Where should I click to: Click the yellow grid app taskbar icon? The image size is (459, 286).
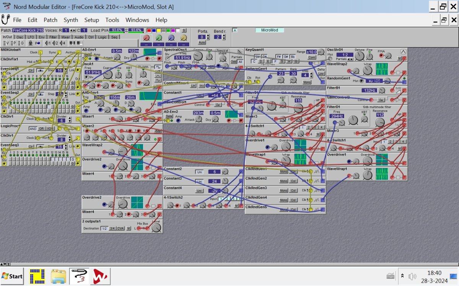37,276
